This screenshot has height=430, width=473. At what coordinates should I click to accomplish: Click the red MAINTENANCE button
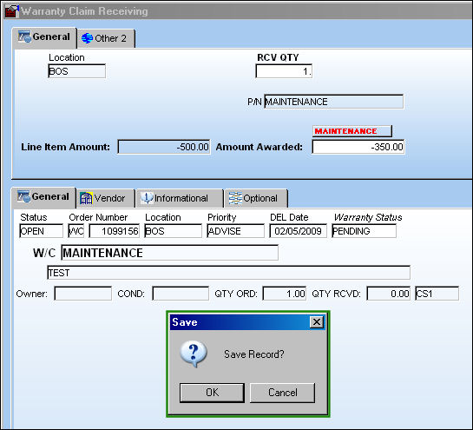[x=352, y=131]
